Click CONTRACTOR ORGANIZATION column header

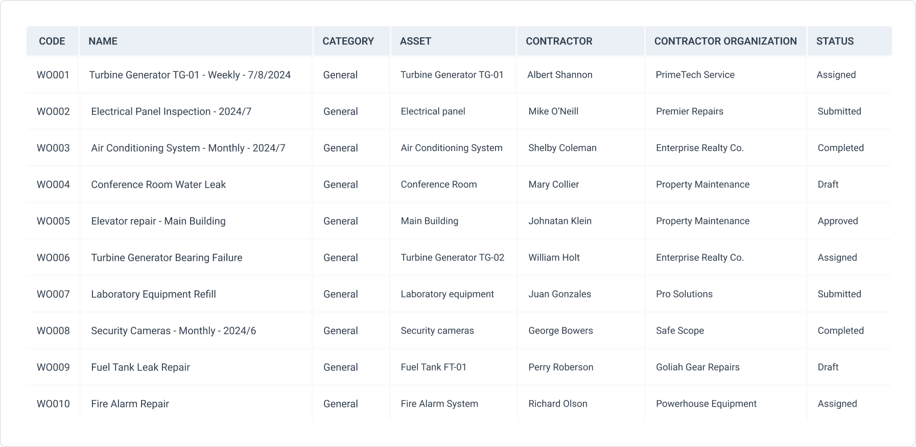point(725,41)
